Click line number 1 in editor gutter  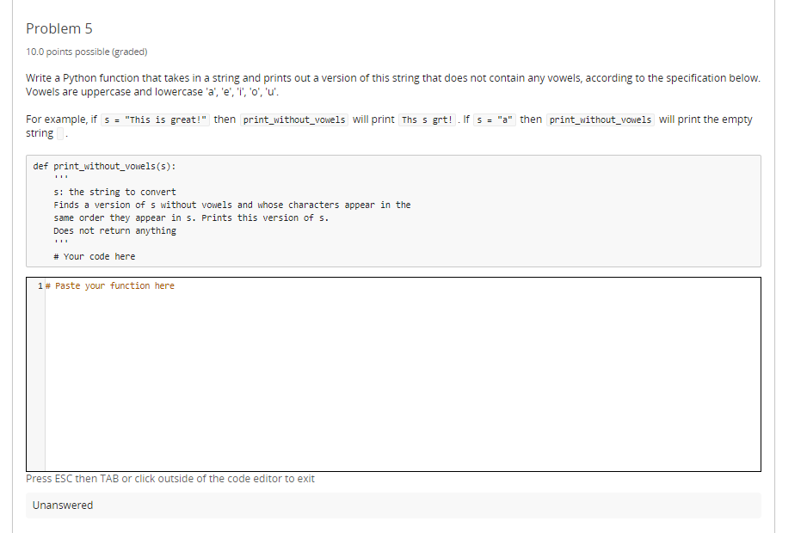click(40, 285)
